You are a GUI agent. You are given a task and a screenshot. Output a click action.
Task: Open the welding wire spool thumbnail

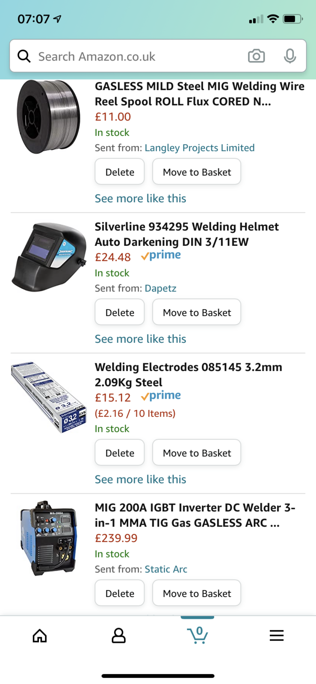pyautogui.click(x=48, y=116)
